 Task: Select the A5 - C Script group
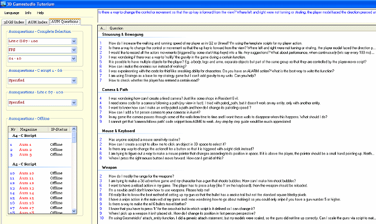pos(24,164)
